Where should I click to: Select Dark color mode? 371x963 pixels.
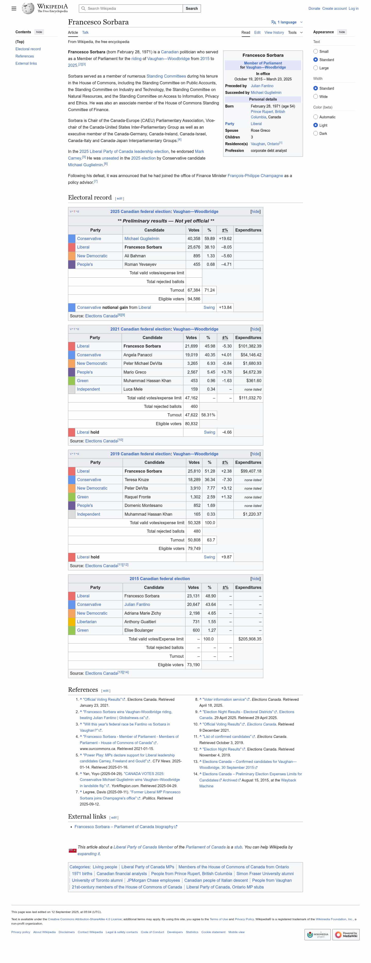tap(316, 134)
